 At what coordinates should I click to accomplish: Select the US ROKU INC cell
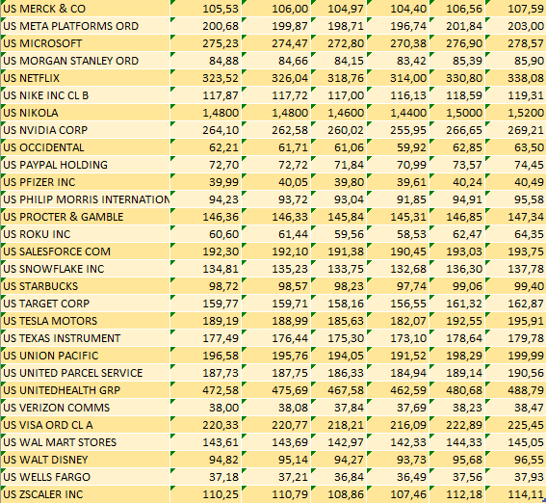point(86,234)
